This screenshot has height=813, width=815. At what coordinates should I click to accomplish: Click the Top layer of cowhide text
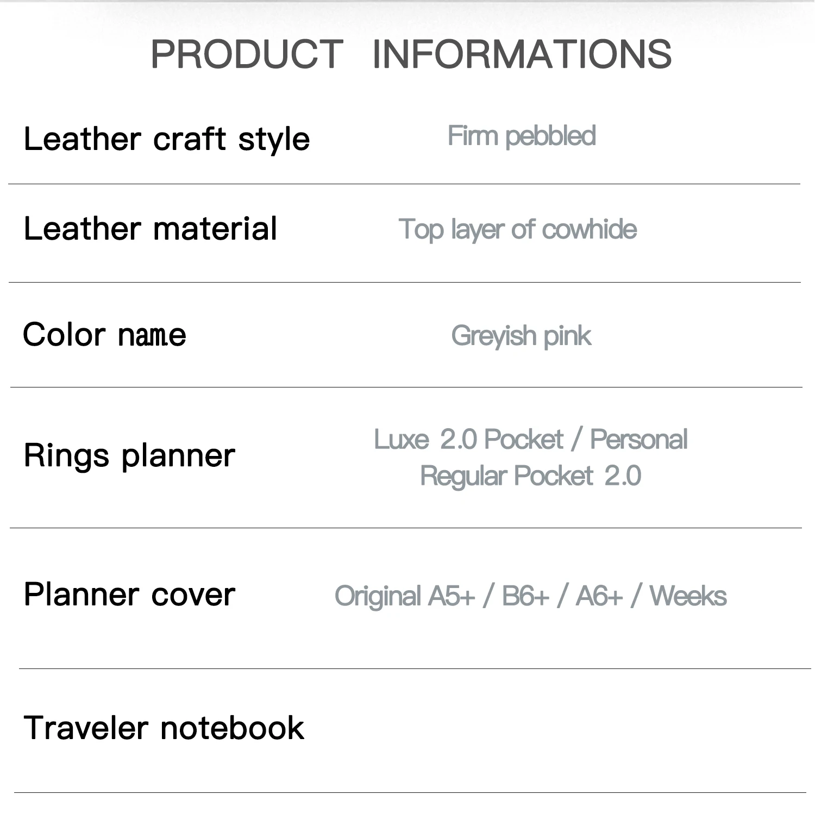[517, 229]
